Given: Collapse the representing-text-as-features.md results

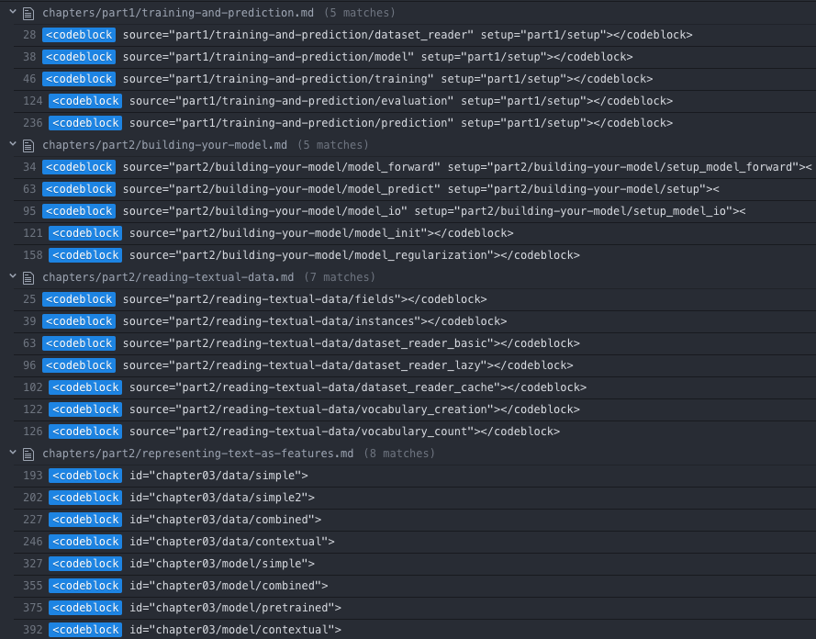Looking at the screenshot, I should click(13, 454).
